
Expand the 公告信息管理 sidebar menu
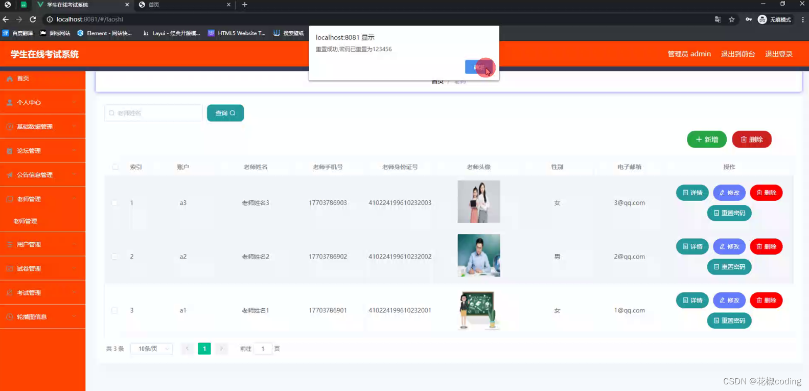[x=42, y=175]
